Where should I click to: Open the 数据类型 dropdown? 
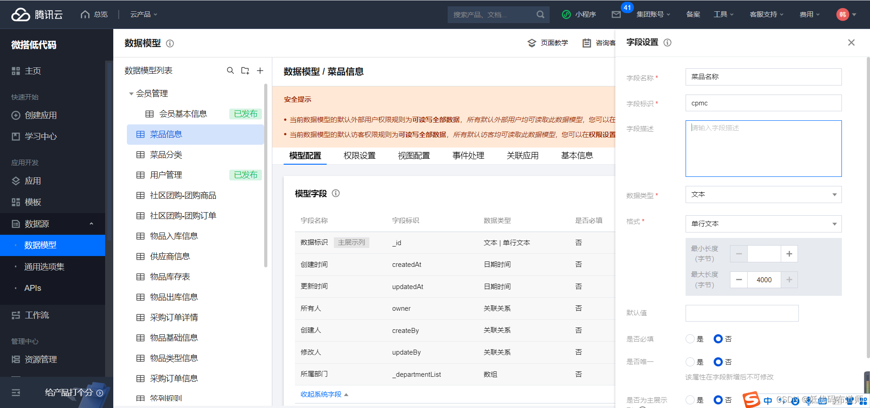point(764,195)
